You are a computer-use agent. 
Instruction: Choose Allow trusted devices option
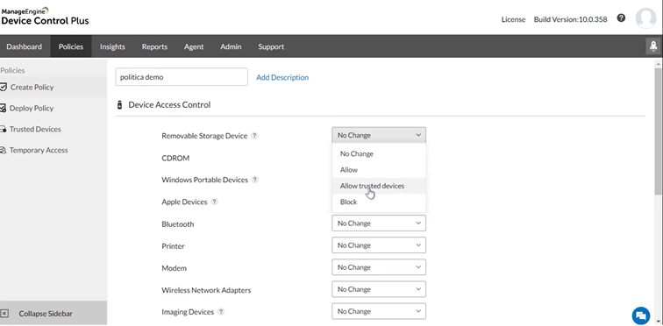[379, 186]
